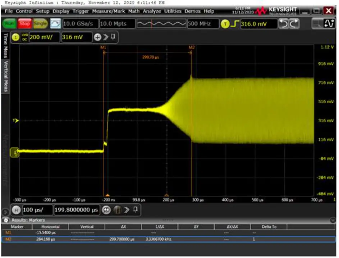339x258 pixels.
Task: Click the undo arrow icon
Action: tap(283, 23)
